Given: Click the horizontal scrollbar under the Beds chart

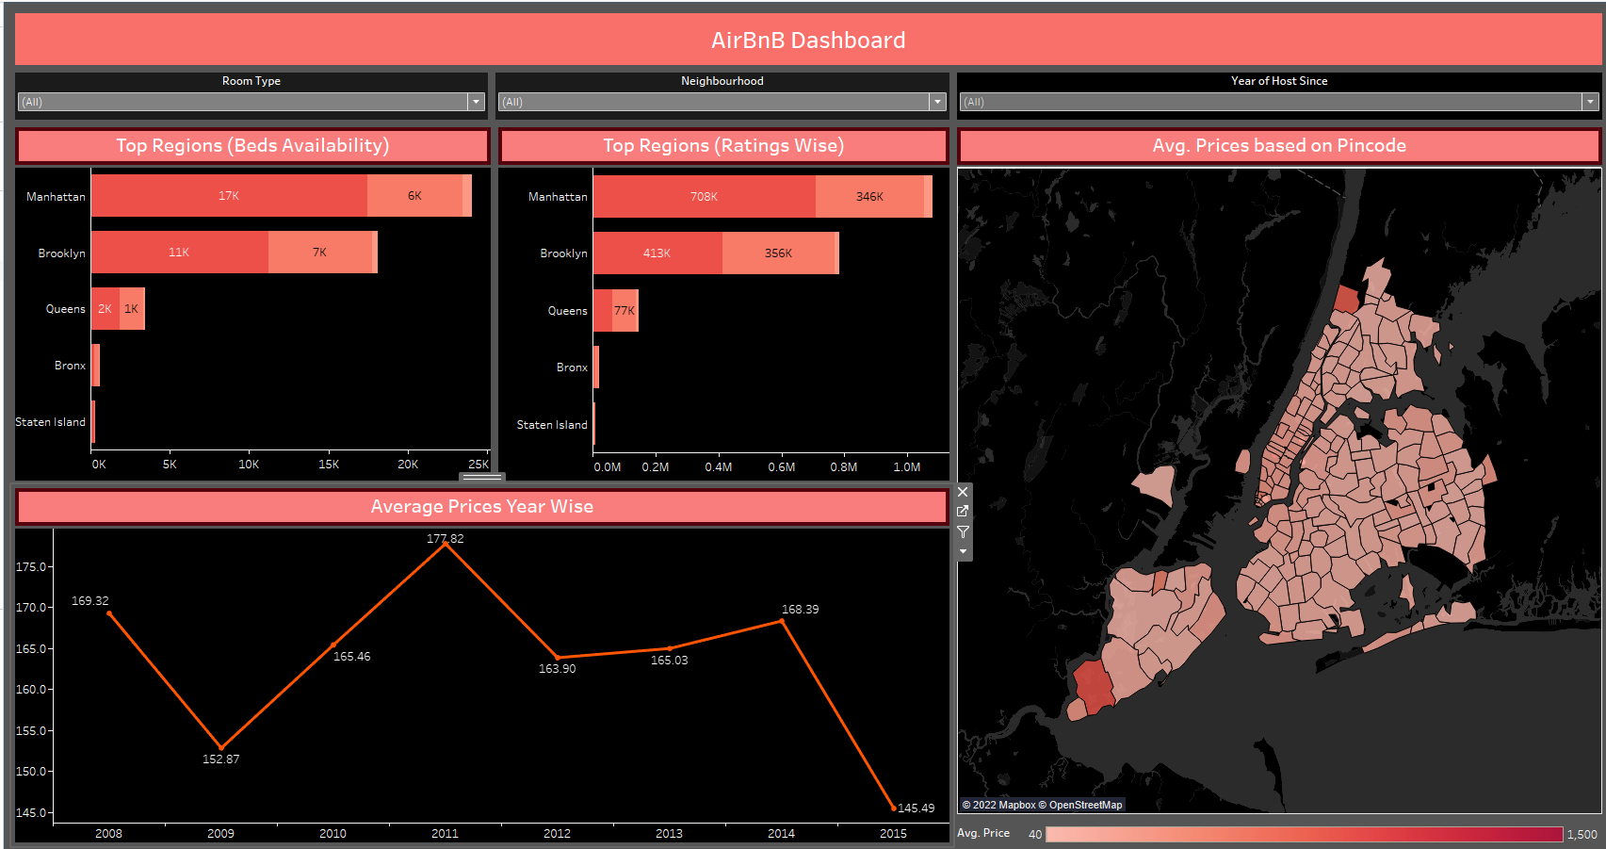Looking at the screenshot, I should pyautogui.click(x=481, y=479).
